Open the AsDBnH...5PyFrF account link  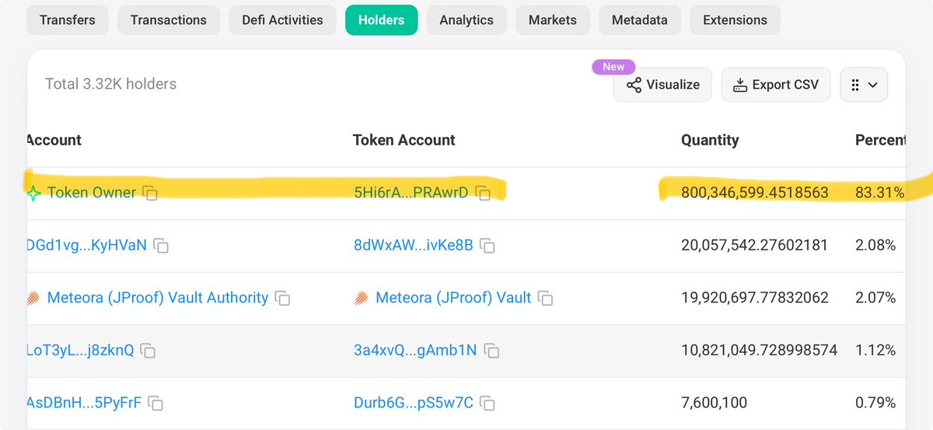pyautogui.click(x=84, y=403)
